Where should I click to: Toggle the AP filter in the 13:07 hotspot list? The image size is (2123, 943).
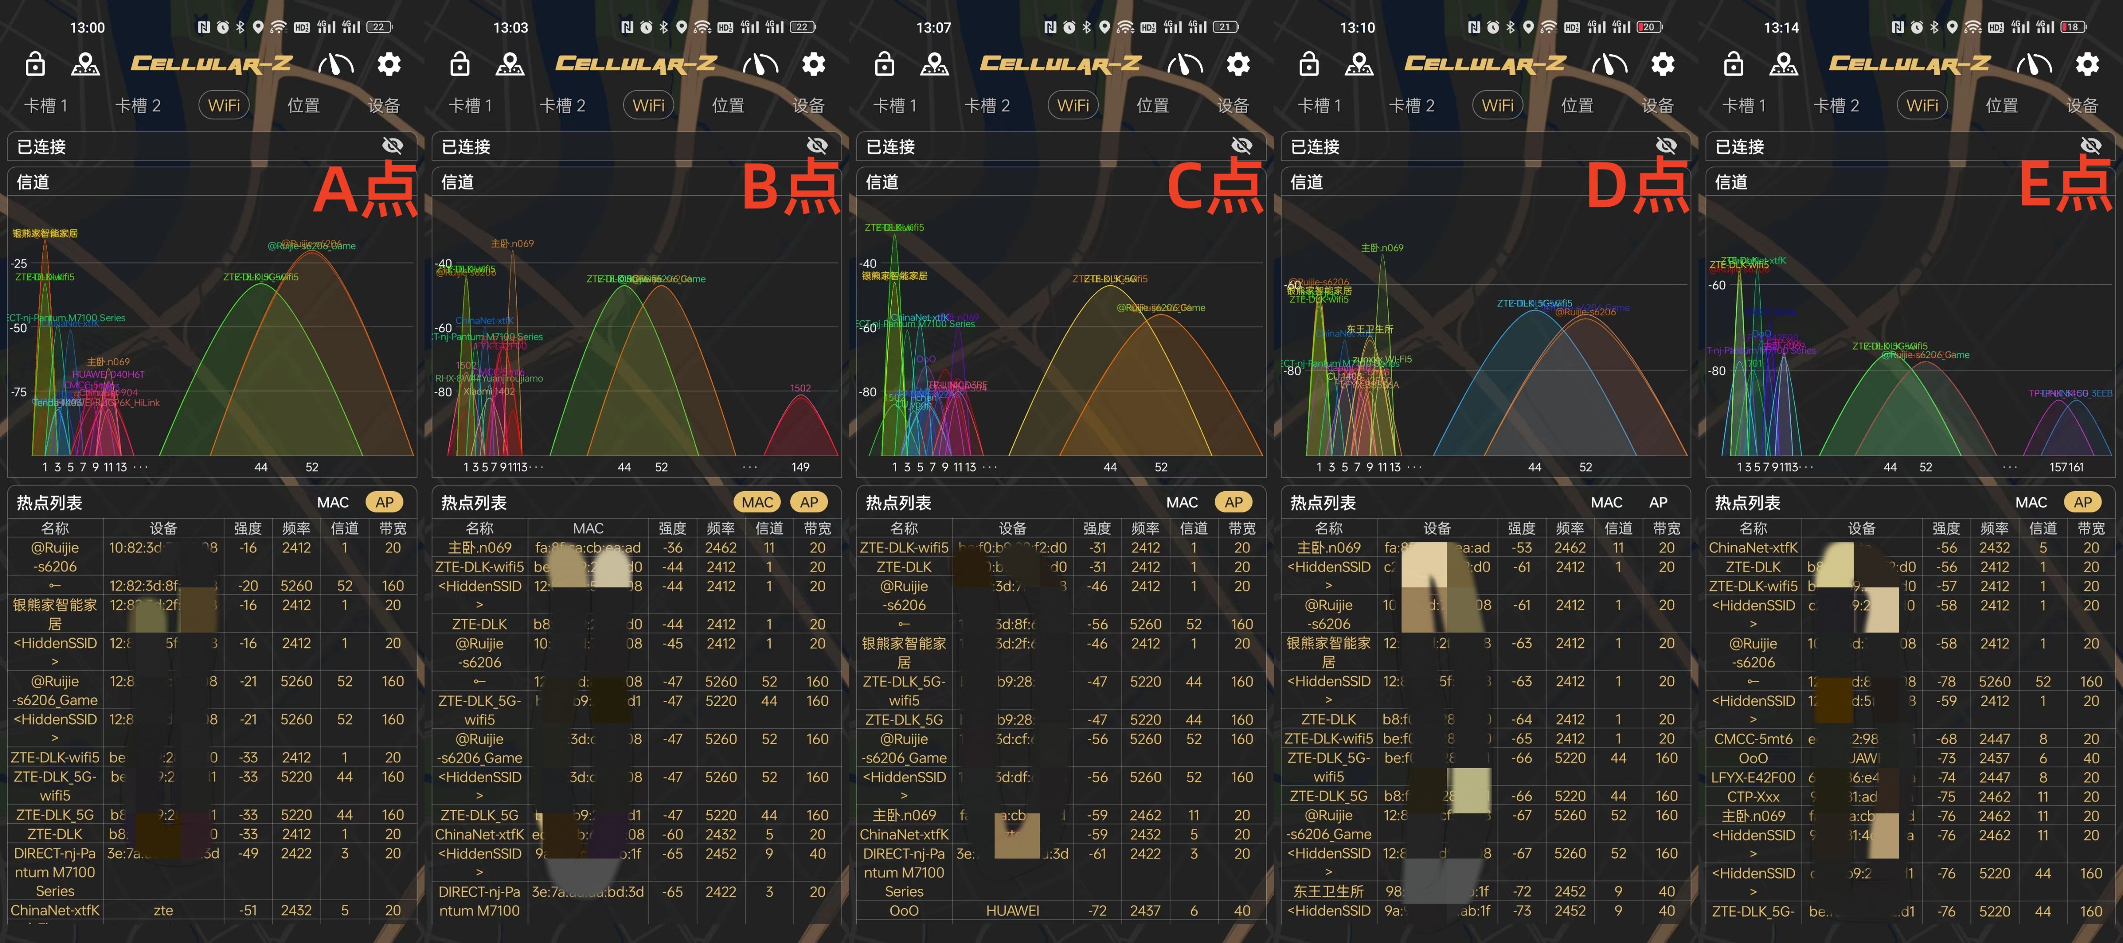click(1234, 503)
